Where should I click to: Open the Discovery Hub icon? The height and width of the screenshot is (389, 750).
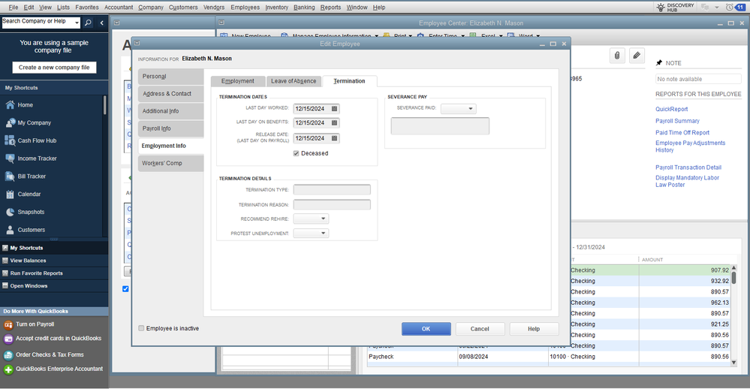click(661, 8)
